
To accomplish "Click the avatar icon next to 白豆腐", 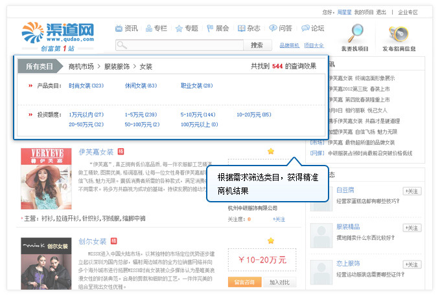I will point(321,197).
